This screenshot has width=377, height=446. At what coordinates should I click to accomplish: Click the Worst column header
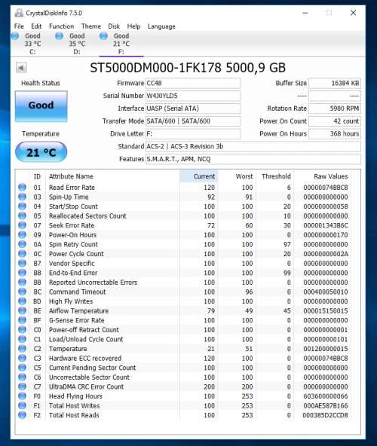click(244, 176)
